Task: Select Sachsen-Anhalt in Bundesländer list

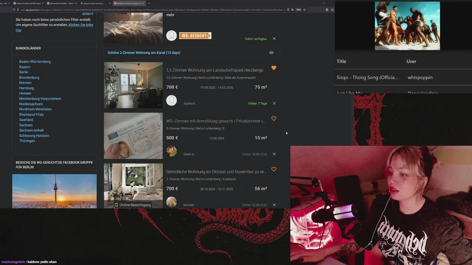Action: (x=31, y=130)
